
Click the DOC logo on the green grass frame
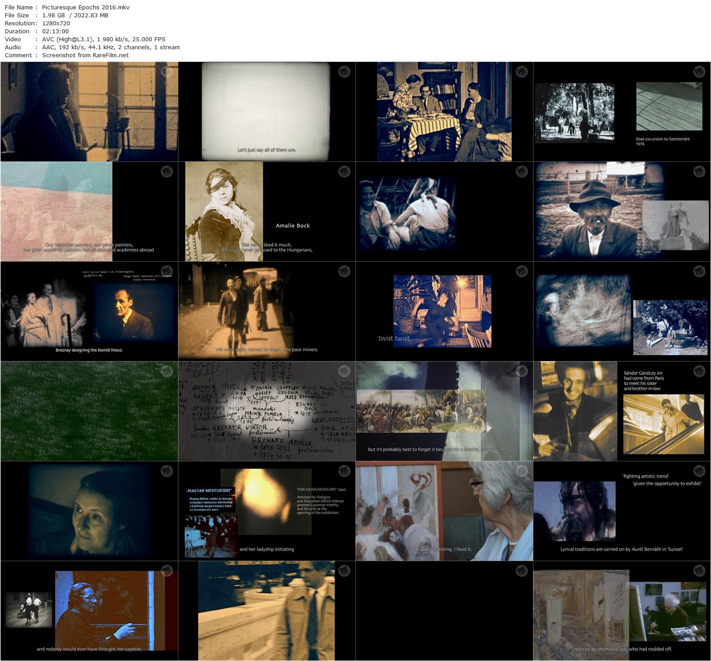pyautogui.click(x=166, y=371)
